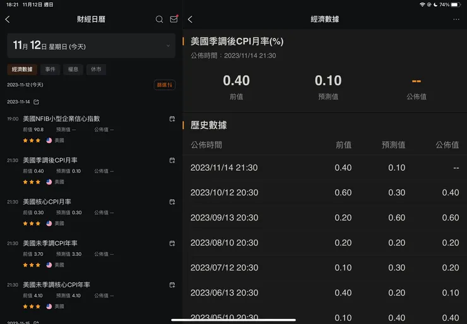The width and height of the screenshot is (467, 324).
Task: Open the 美國季調後CPI月率 event
Action: click(91, 171)
